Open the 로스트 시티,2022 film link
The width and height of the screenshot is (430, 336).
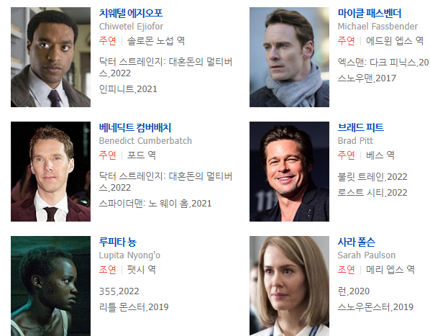(x=372, y=193)
